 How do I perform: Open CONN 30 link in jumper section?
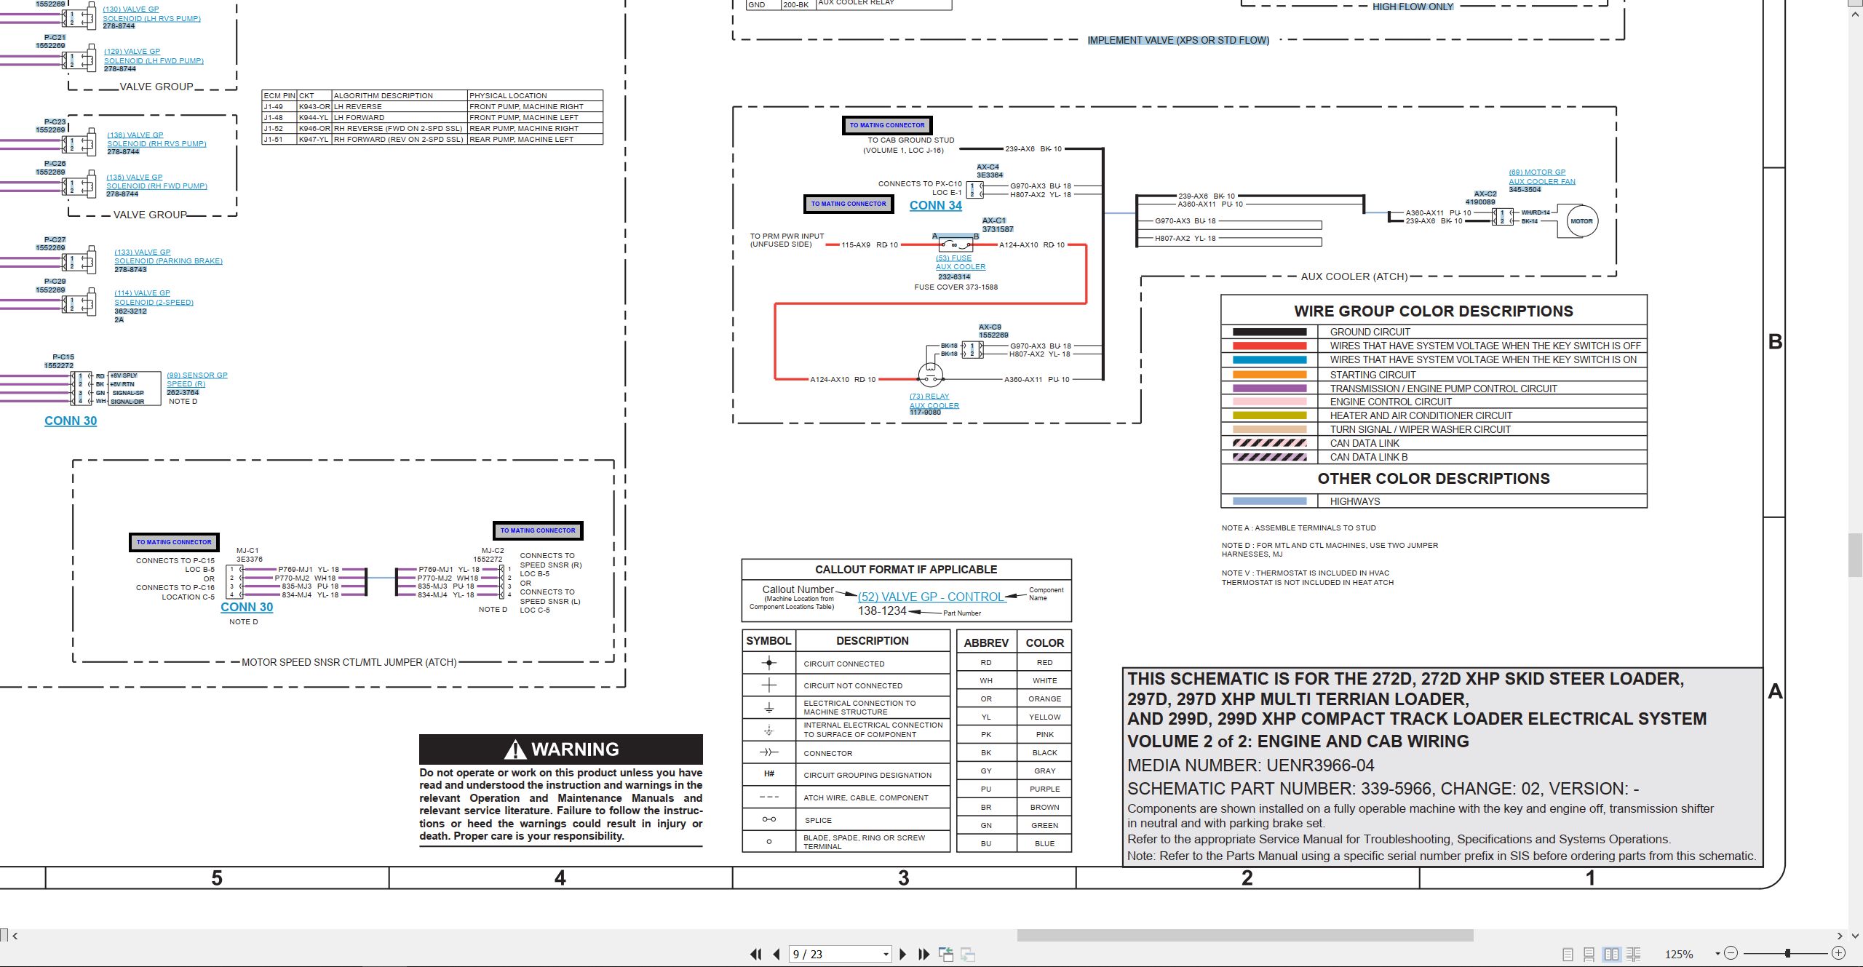(247, 607)
